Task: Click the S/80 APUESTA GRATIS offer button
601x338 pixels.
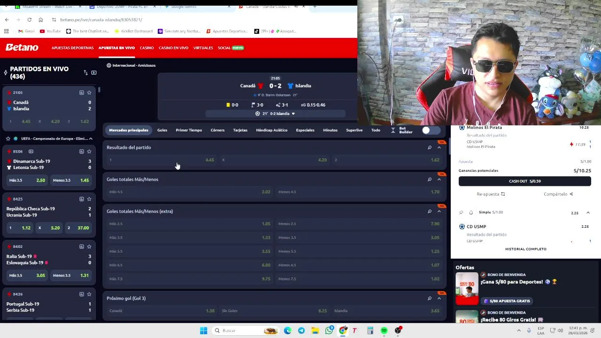Action: point(506,301)
